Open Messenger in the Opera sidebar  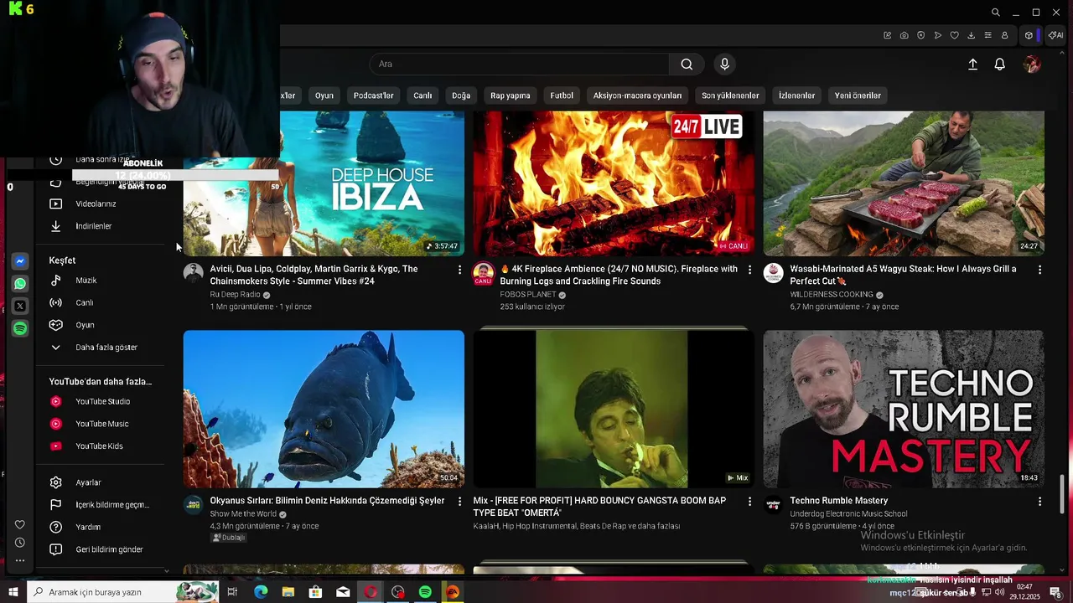(20, 261)
